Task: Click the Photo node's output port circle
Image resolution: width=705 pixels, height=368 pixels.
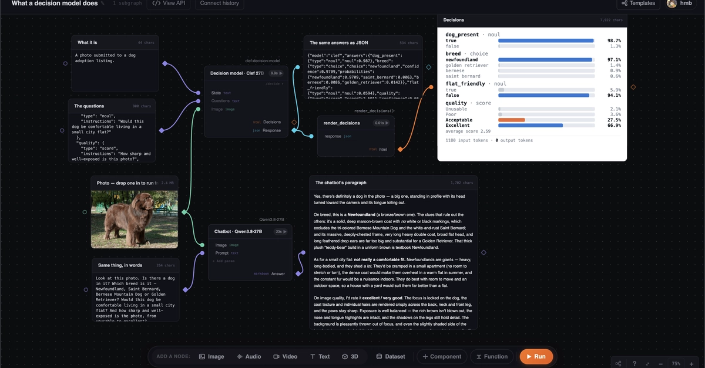Action: [x=185, y=212]
